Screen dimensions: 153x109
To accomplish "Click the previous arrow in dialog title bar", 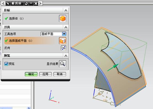I will pyautogui.click(x=3, y=3).
